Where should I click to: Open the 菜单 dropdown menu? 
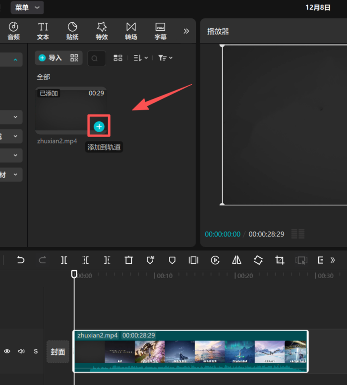pos(27,7)
